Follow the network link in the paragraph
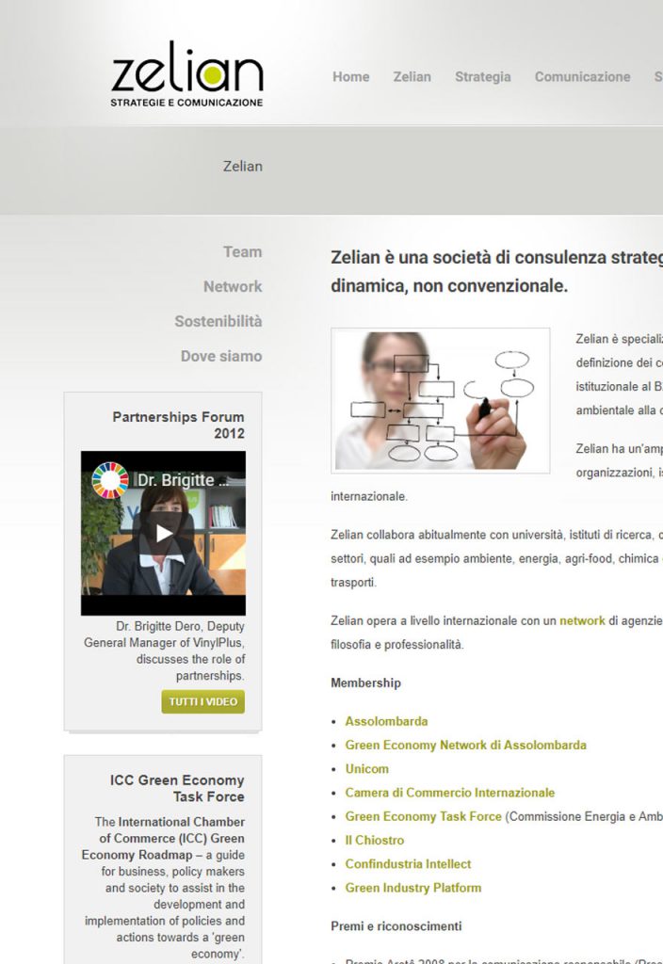Image resolution: width=663 pixels, height=964 pixels. point(582,621)
